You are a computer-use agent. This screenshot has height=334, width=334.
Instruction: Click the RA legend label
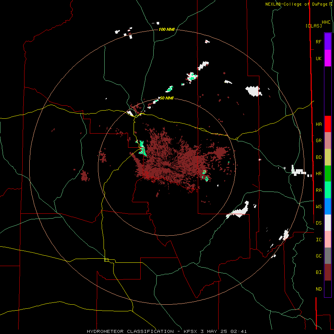[x=318, y=190]
